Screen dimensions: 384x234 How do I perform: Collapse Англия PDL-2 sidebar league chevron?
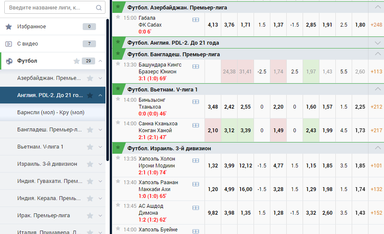(x=100, y=95)
